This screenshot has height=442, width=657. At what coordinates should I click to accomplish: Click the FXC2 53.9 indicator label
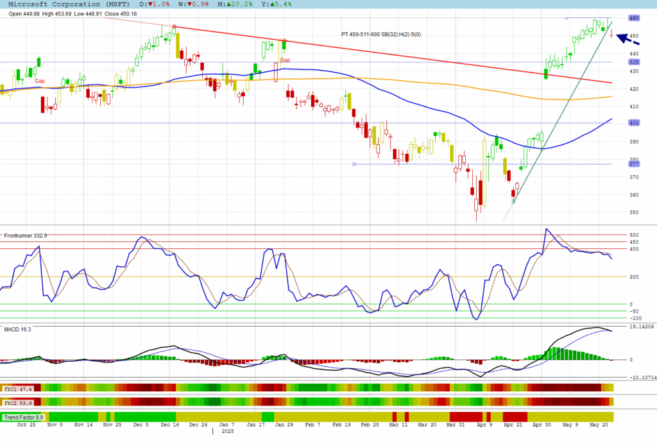[x=18, y=403]
